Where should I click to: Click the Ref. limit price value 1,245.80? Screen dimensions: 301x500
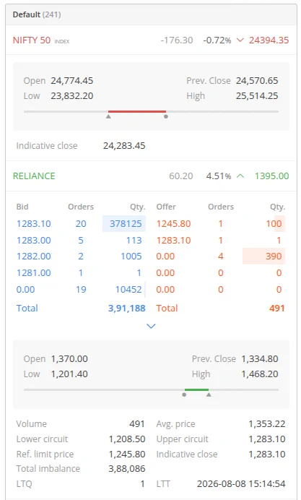pos(127,454)
